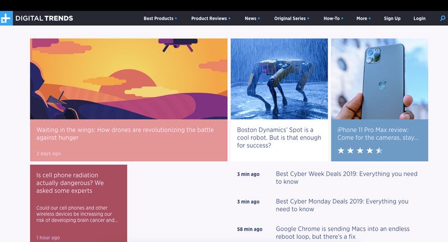Expand the plus beside How-To
Screen dimensions: 448x242
coord(342,18)
